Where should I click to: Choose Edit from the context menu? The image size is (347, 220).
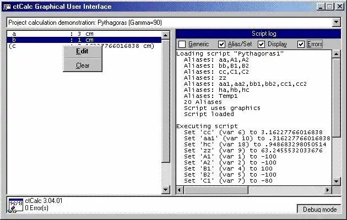(82, 51)
